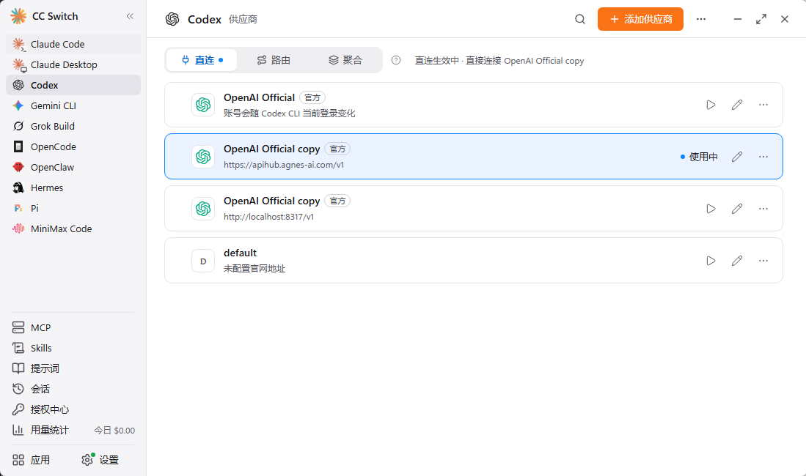
Task: Click OpenAI logo of OpenAI Official card
Action: pyautogui.click(x=203, y=105)
